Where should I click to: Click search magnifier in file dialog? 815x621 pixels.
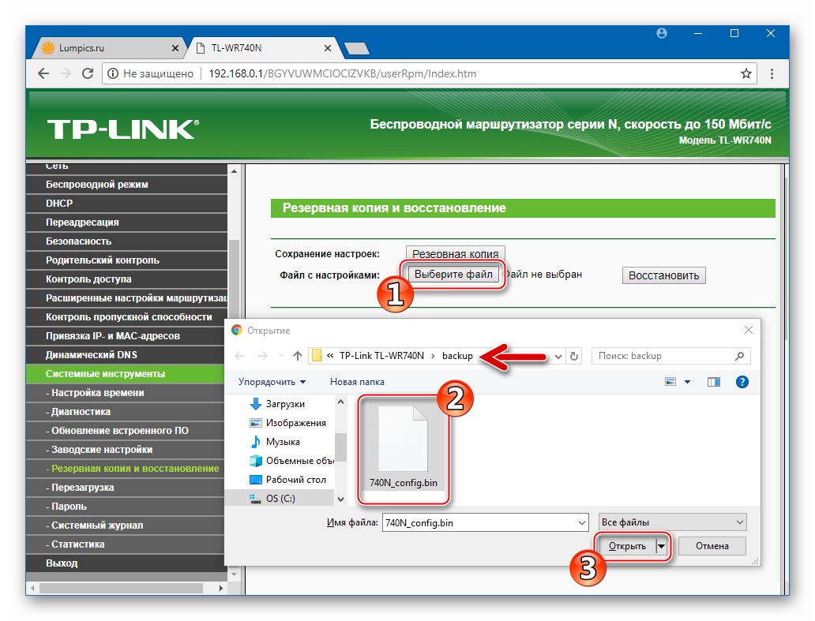pos(740,356)
